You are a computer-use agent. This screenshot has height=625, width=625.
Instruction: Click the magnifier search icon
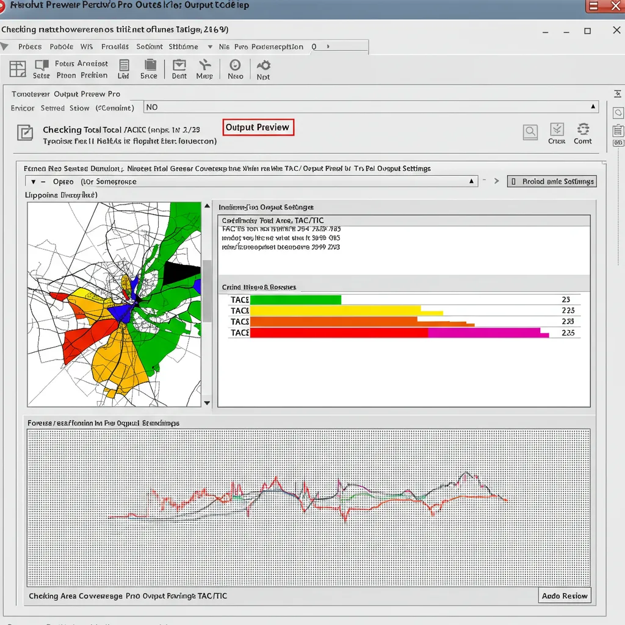pyautogui.click(x=530, y=132)
